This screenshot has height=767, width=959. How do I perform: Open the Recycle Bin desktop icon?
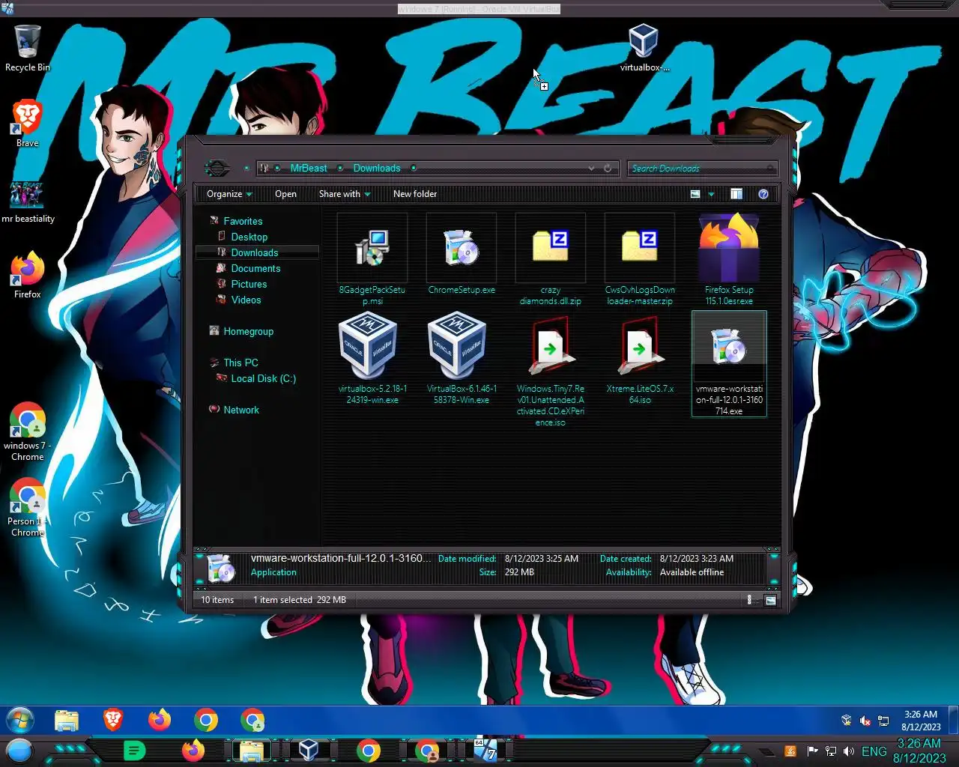[x=27, y=48]
